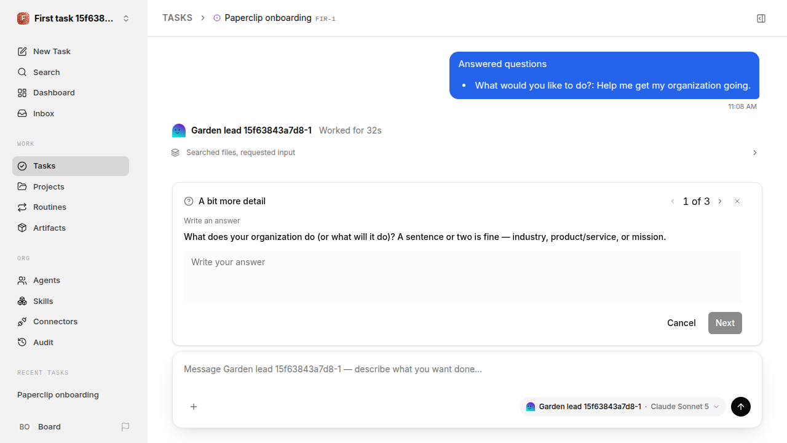Click the send message arrow button
Screen dimensions: 787x443
click(741, 407)
